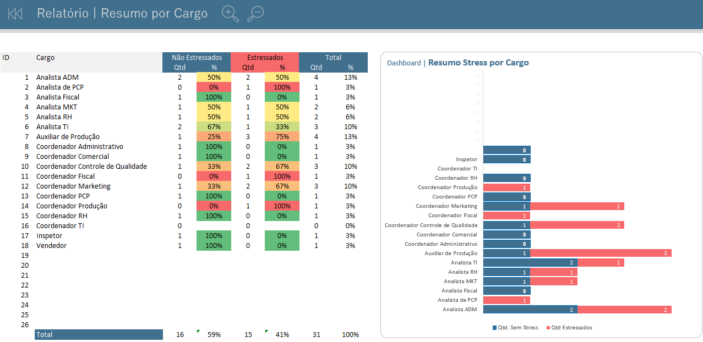Select the Não Estressados column header

(x=197, y=57)
